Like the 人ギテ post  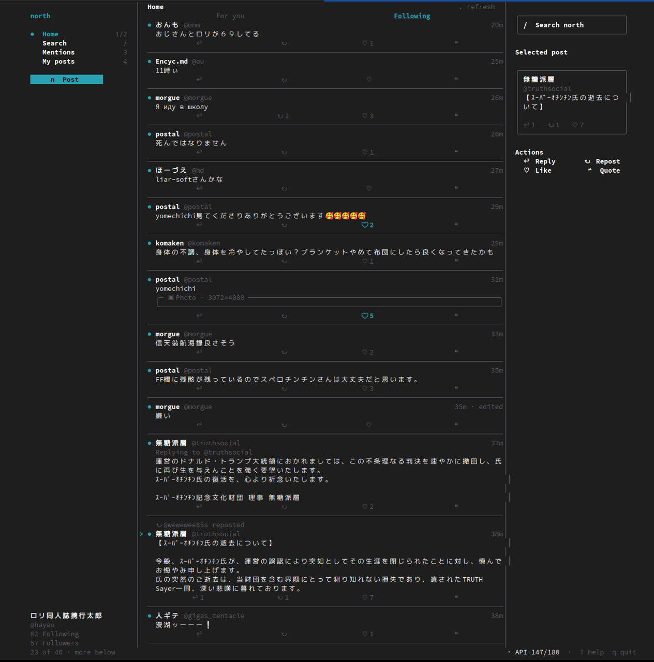pyautogui.click(x=368, y=634)
